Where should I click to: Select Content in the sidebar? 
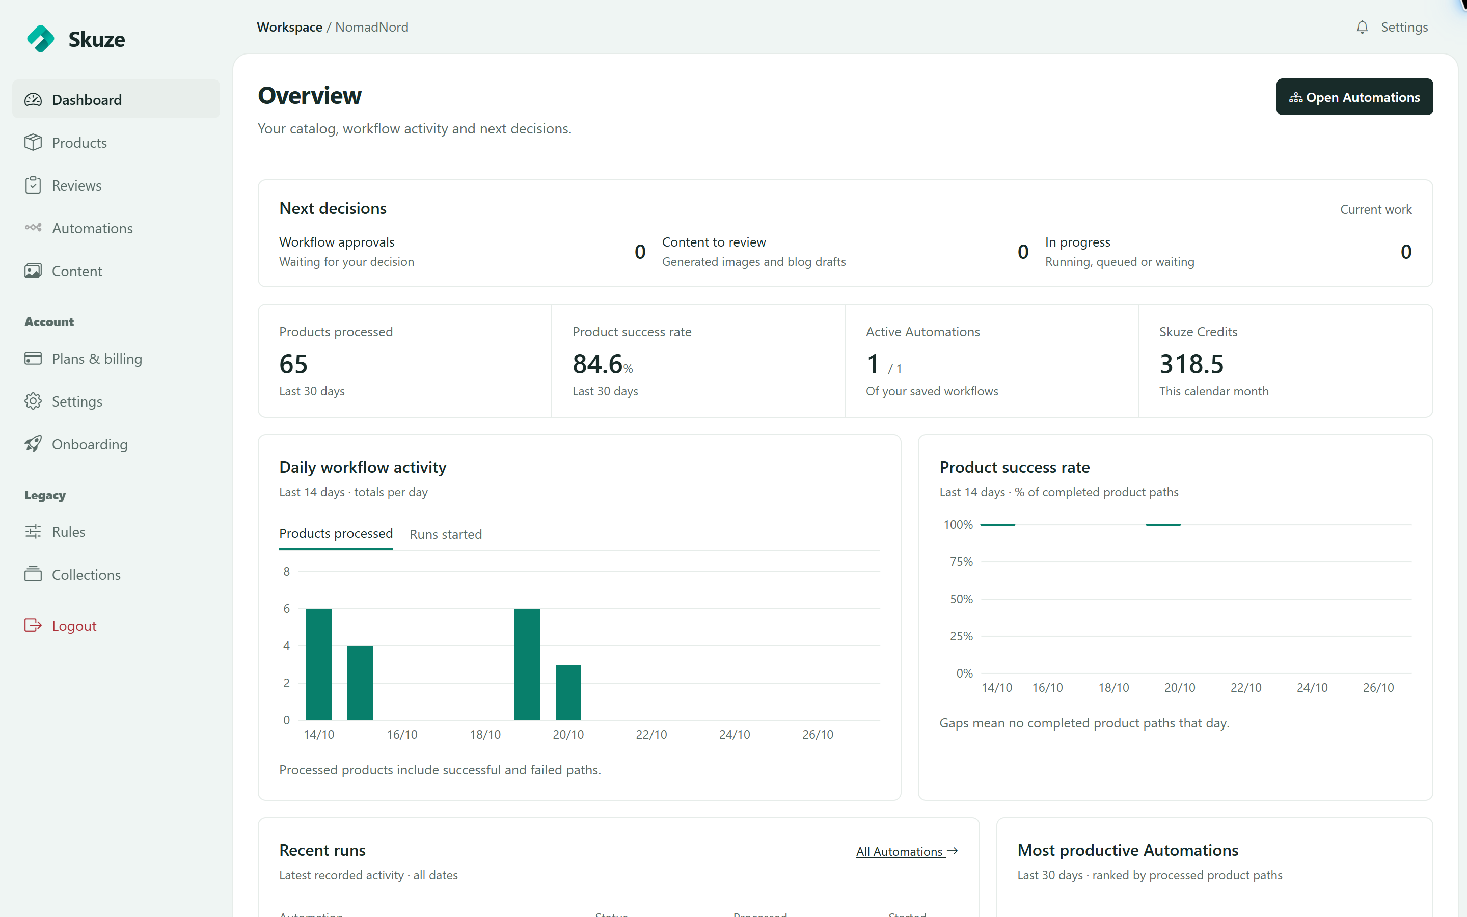tap(116, 271)
